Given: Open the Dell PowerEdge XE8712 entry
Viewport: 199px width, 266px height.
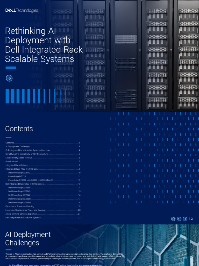Looking at the screenshot, I should point(44,173).
